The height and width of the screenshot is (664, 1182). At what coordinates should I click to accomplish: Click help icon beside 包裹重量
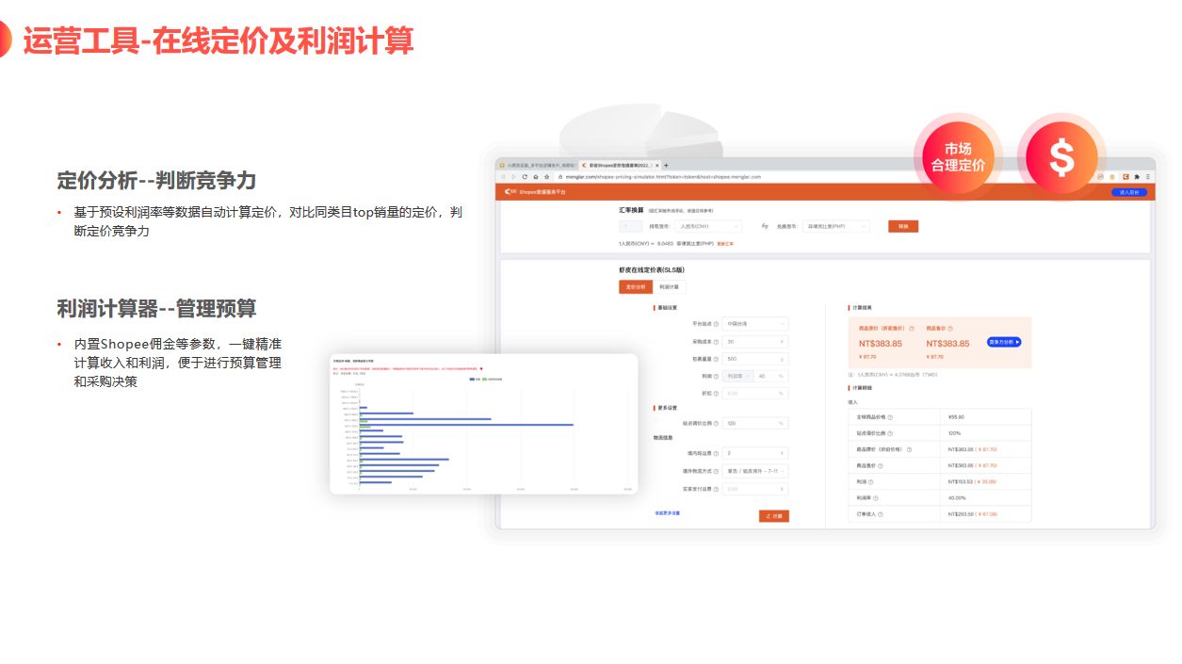(x=716, y=359)
